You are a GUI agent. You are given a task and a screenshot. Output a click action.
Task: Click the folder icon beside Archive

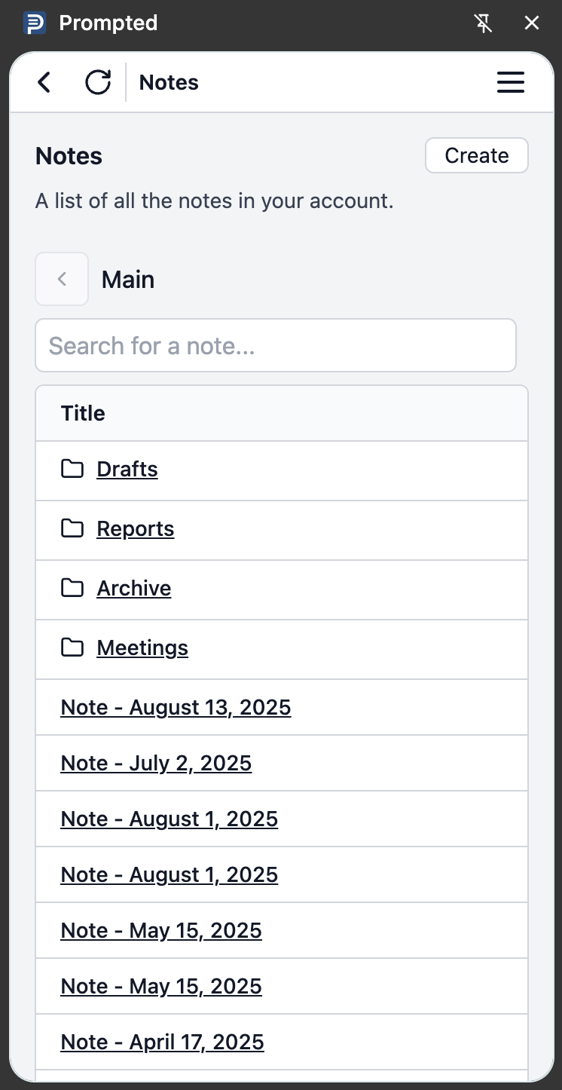click(72, 588)
